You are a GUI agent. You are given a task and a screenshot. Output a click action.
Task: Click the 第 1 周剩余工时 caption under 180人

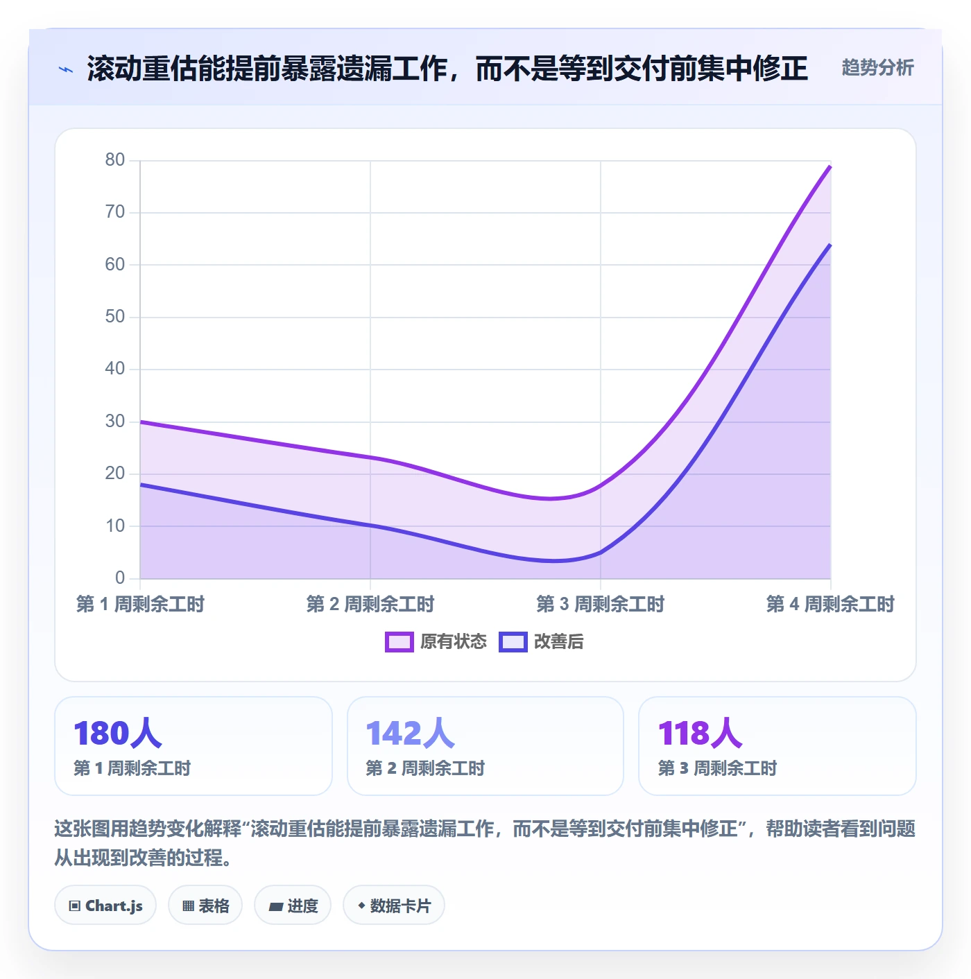coord(132,768)
